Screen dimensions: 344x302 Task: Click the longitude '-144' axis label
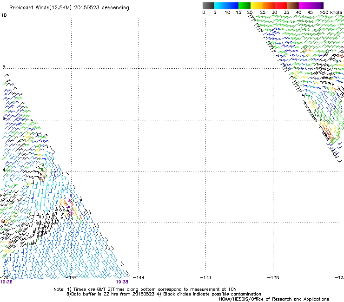click(139, 278)
